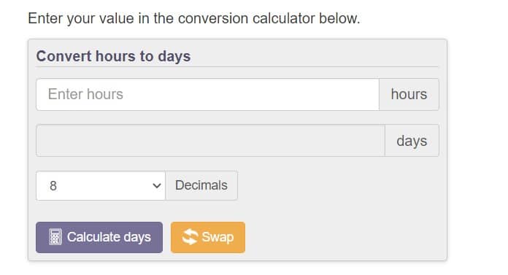Click the hours unit label

pos(409,94)
